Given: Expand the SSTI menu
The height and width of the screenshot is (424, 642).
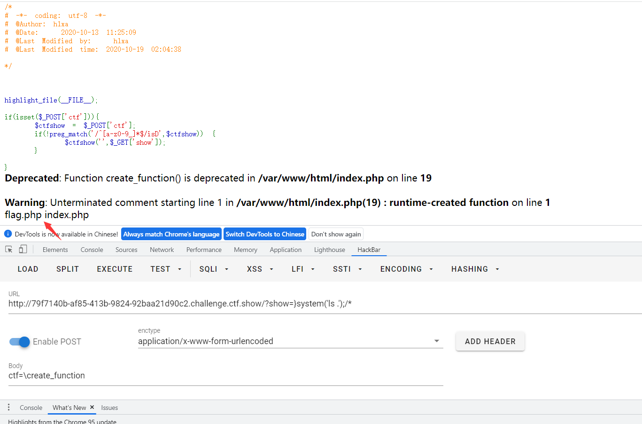Looking at the screenshot, I should pos(347,269).
